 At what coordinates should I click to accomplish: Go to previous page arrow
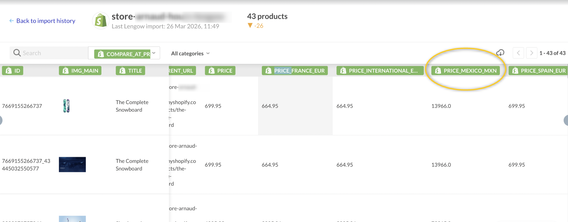518,53
